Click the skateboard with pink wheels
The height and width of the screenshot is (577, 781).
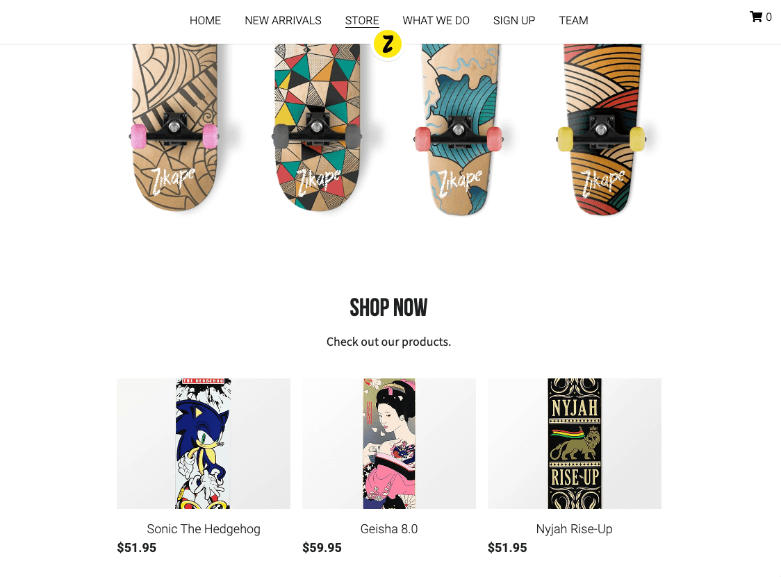click(x=174, y=128)
